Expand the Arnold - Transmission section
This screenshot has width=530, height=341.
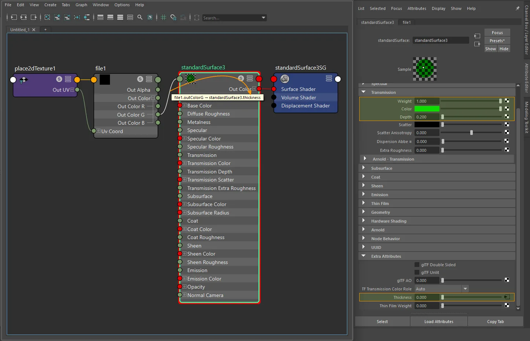coord(365,159)
